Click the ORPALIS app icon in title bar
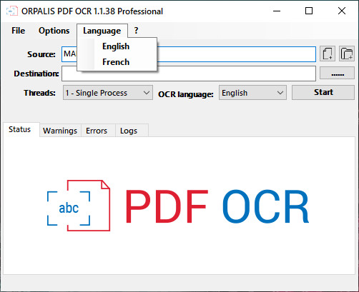Screen dimensions: 359x292 tap(12, 11)
